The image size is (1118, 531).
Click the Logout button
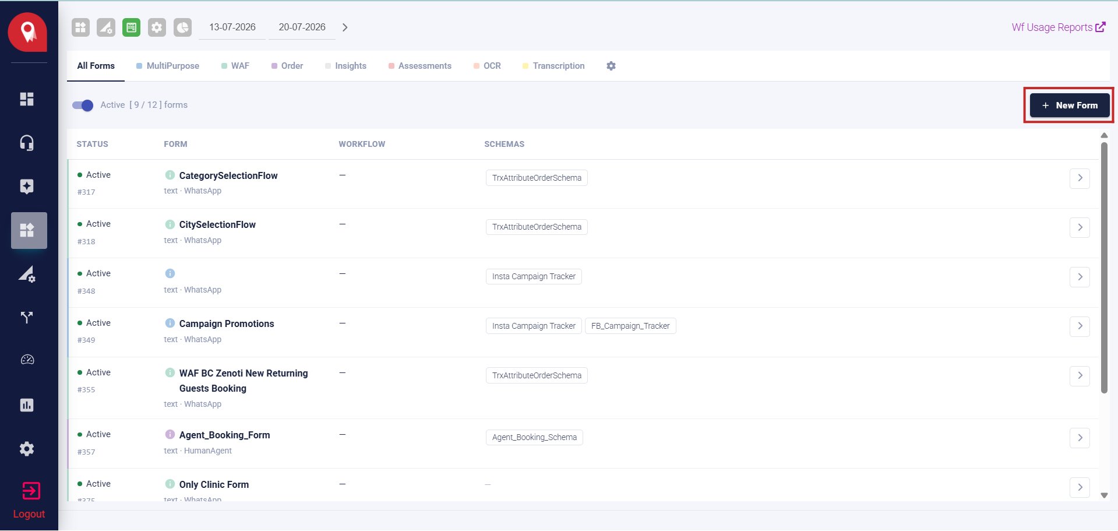coord(29,500)
